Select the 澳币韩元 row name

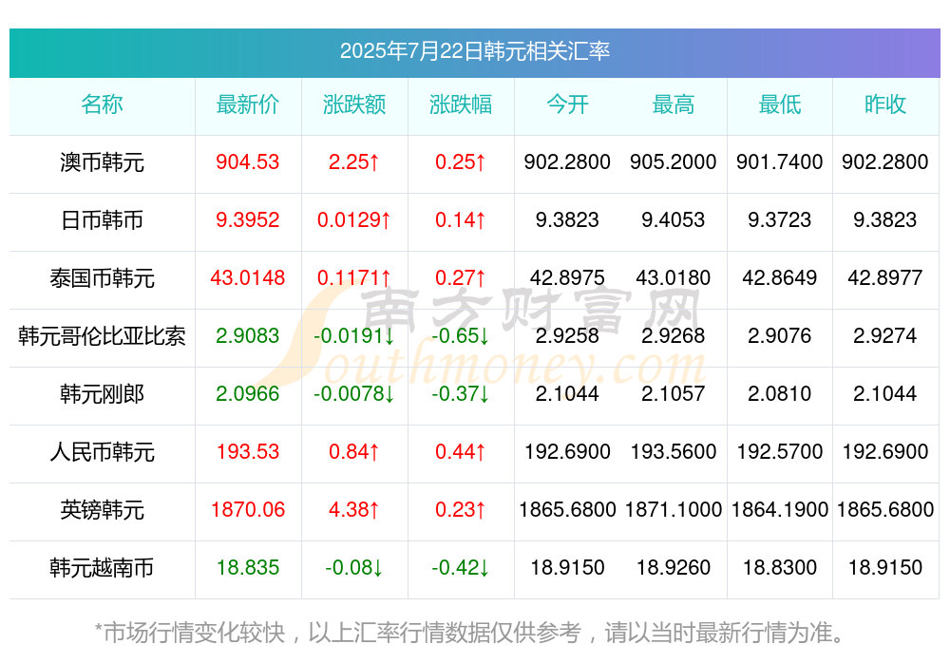(102, 162)
